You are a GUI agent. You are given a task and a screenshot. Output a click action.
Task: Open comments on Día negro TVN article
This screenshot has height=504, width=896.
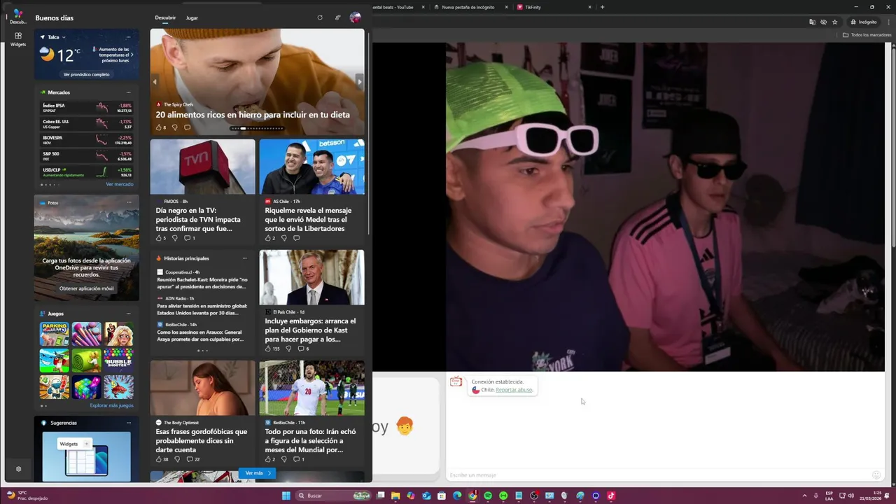click(189, 238)
